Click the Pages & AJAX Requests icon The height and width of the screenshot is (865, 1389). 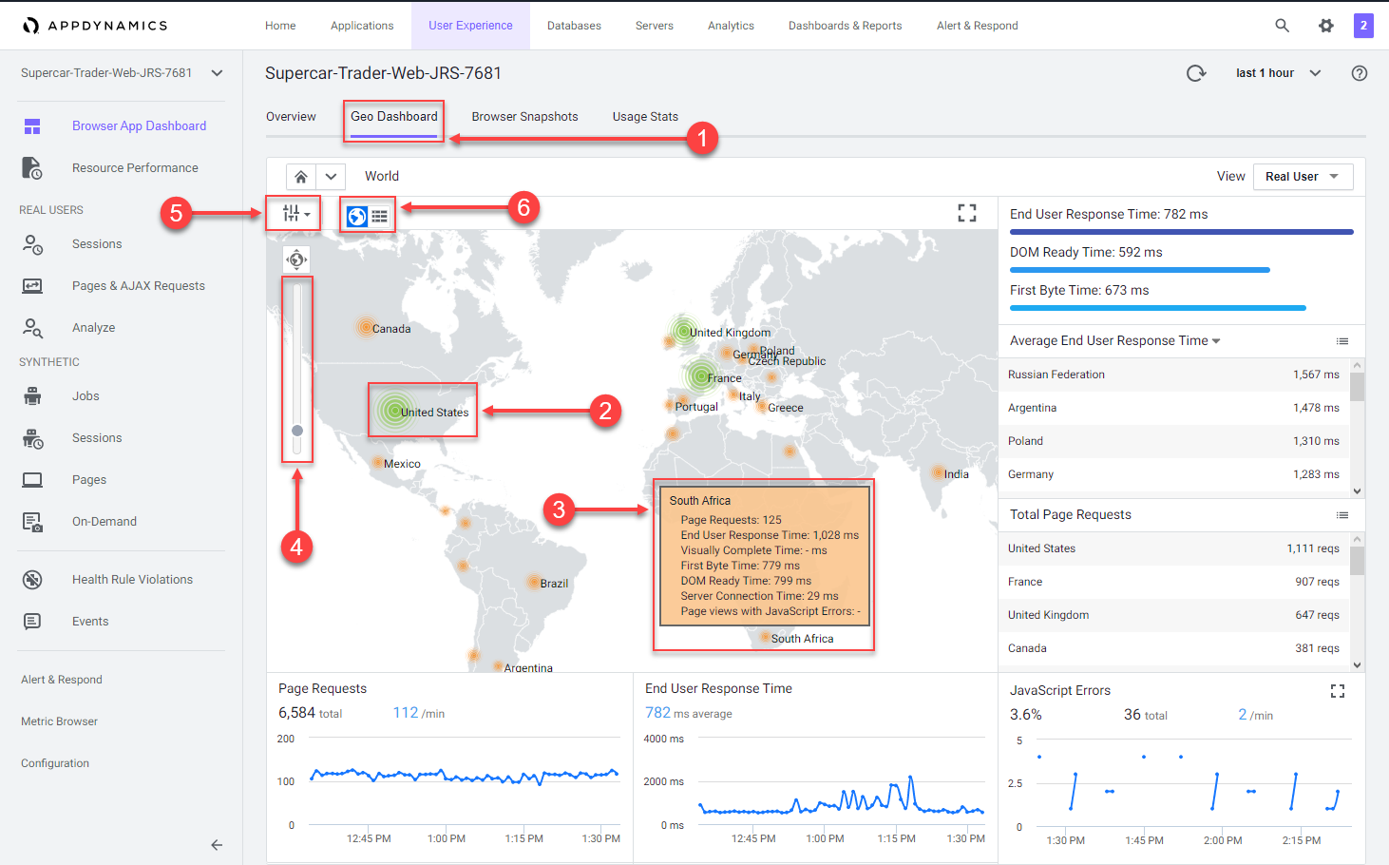[x=32, y=286]
